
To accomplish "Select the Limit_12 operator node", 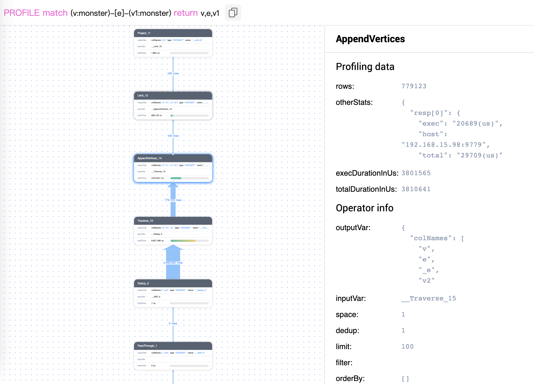I will (173, 96).
